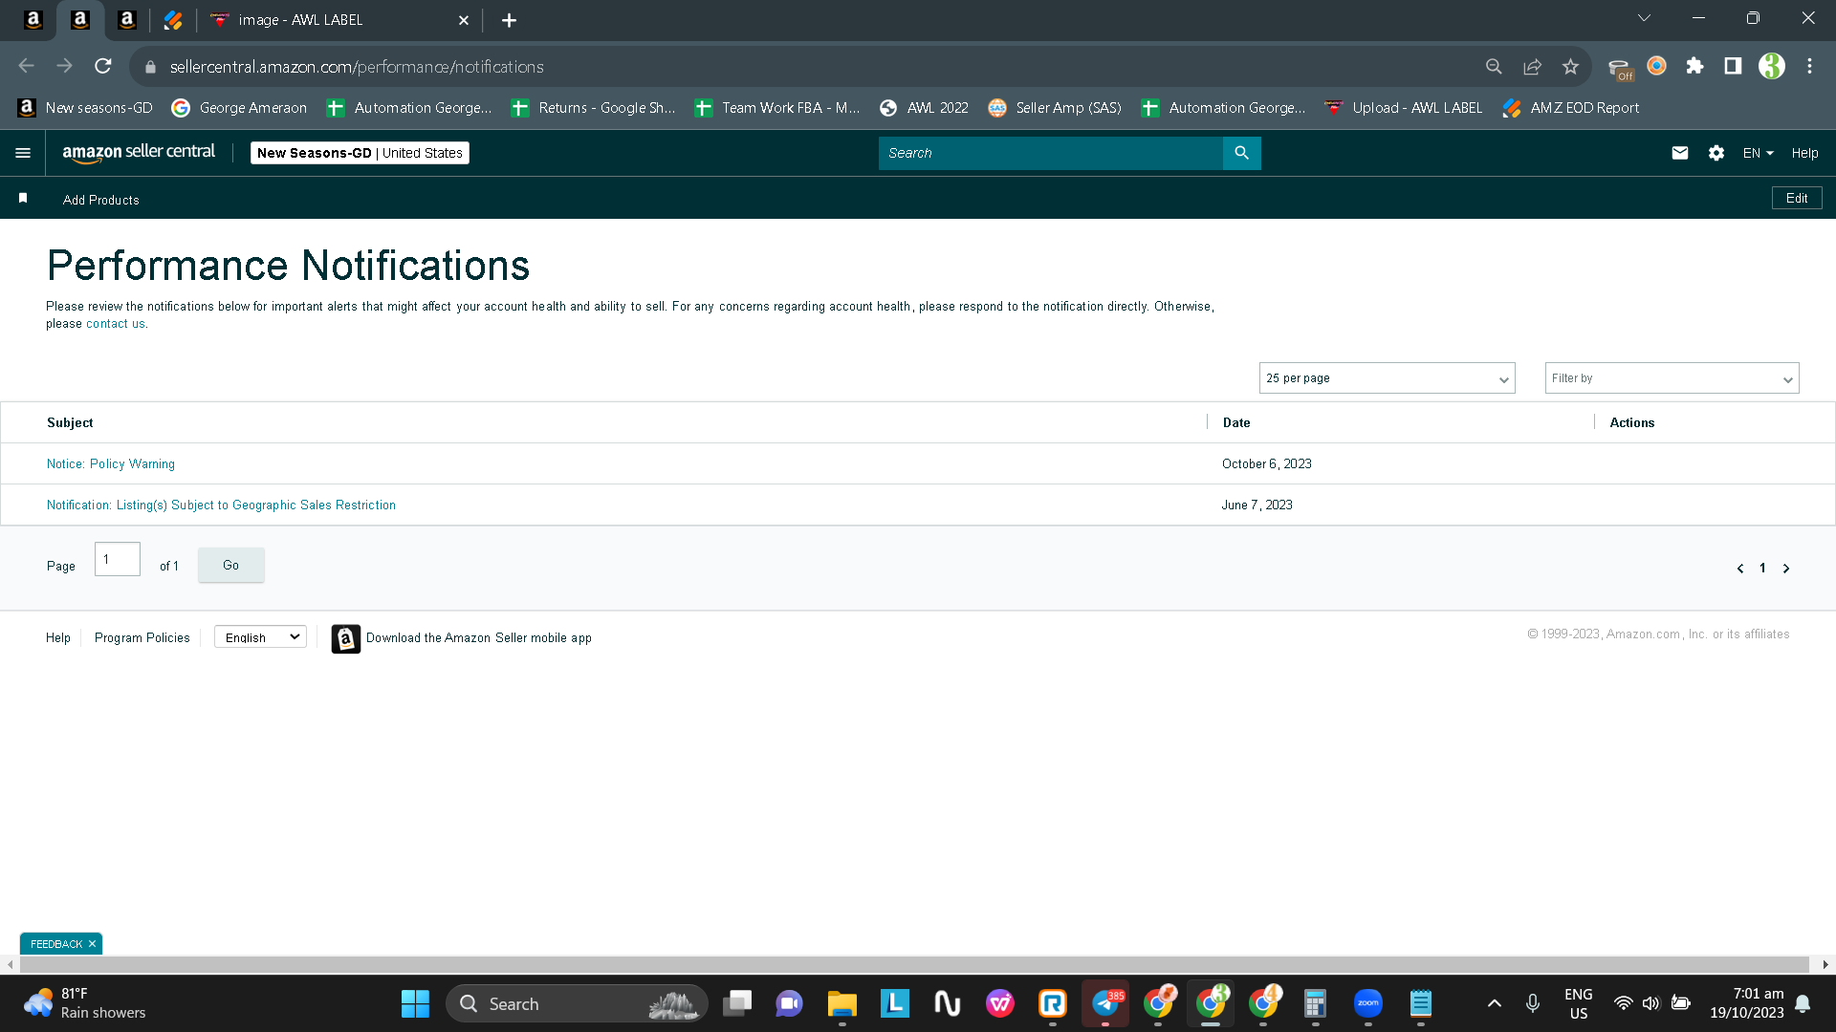Open the Notice: Policy Warning notification

[x=111, y=464]
